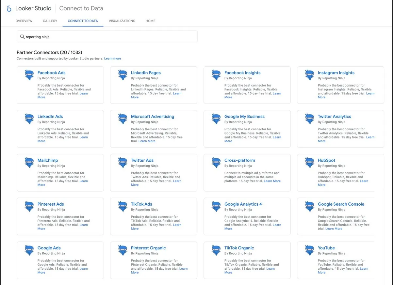The height and width of the screenshot is (285, 393).
Task: Open the Pinterest Organic connector title
Action: click(x=148, y=248)
